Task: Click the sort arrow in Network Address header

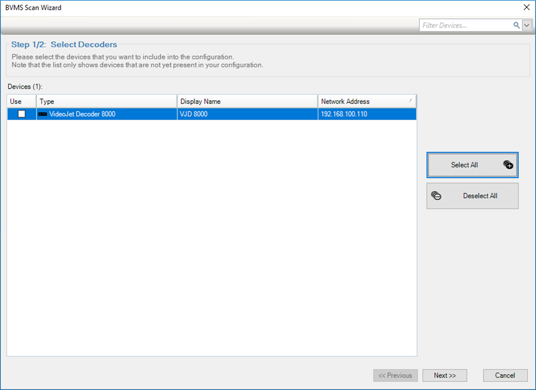Action: 411,101
